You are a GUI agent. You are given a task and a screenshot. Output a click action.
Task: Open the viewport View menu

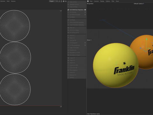click(91, 1)
